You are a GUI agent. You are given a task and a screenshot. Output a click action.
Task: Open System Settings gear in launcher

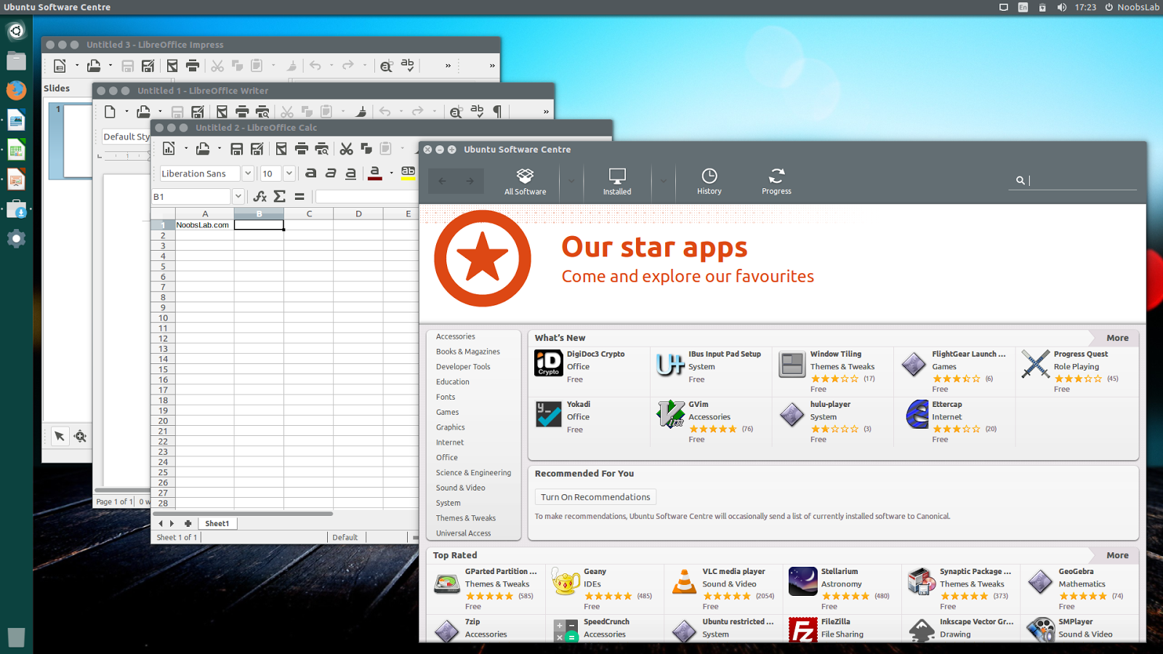pyautogui.click(x=16, y=238)
